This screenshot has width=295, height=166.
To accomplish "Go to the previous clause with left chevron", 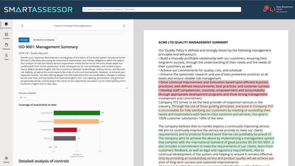I will point(22,26).
